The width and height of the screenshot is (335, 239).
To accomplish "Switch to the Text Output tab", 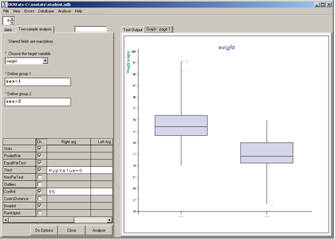I will (x=132, y=30).
